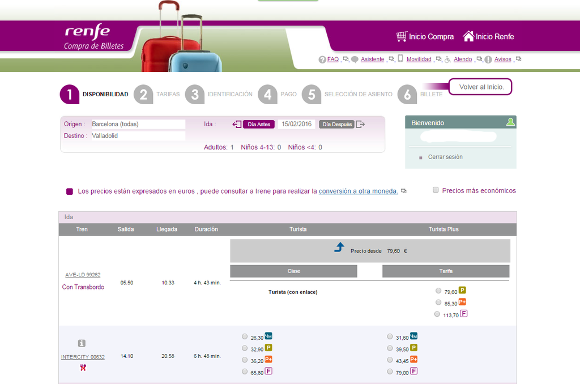
Task: Click the date field 15/02/2016
Action: [297, 124]
